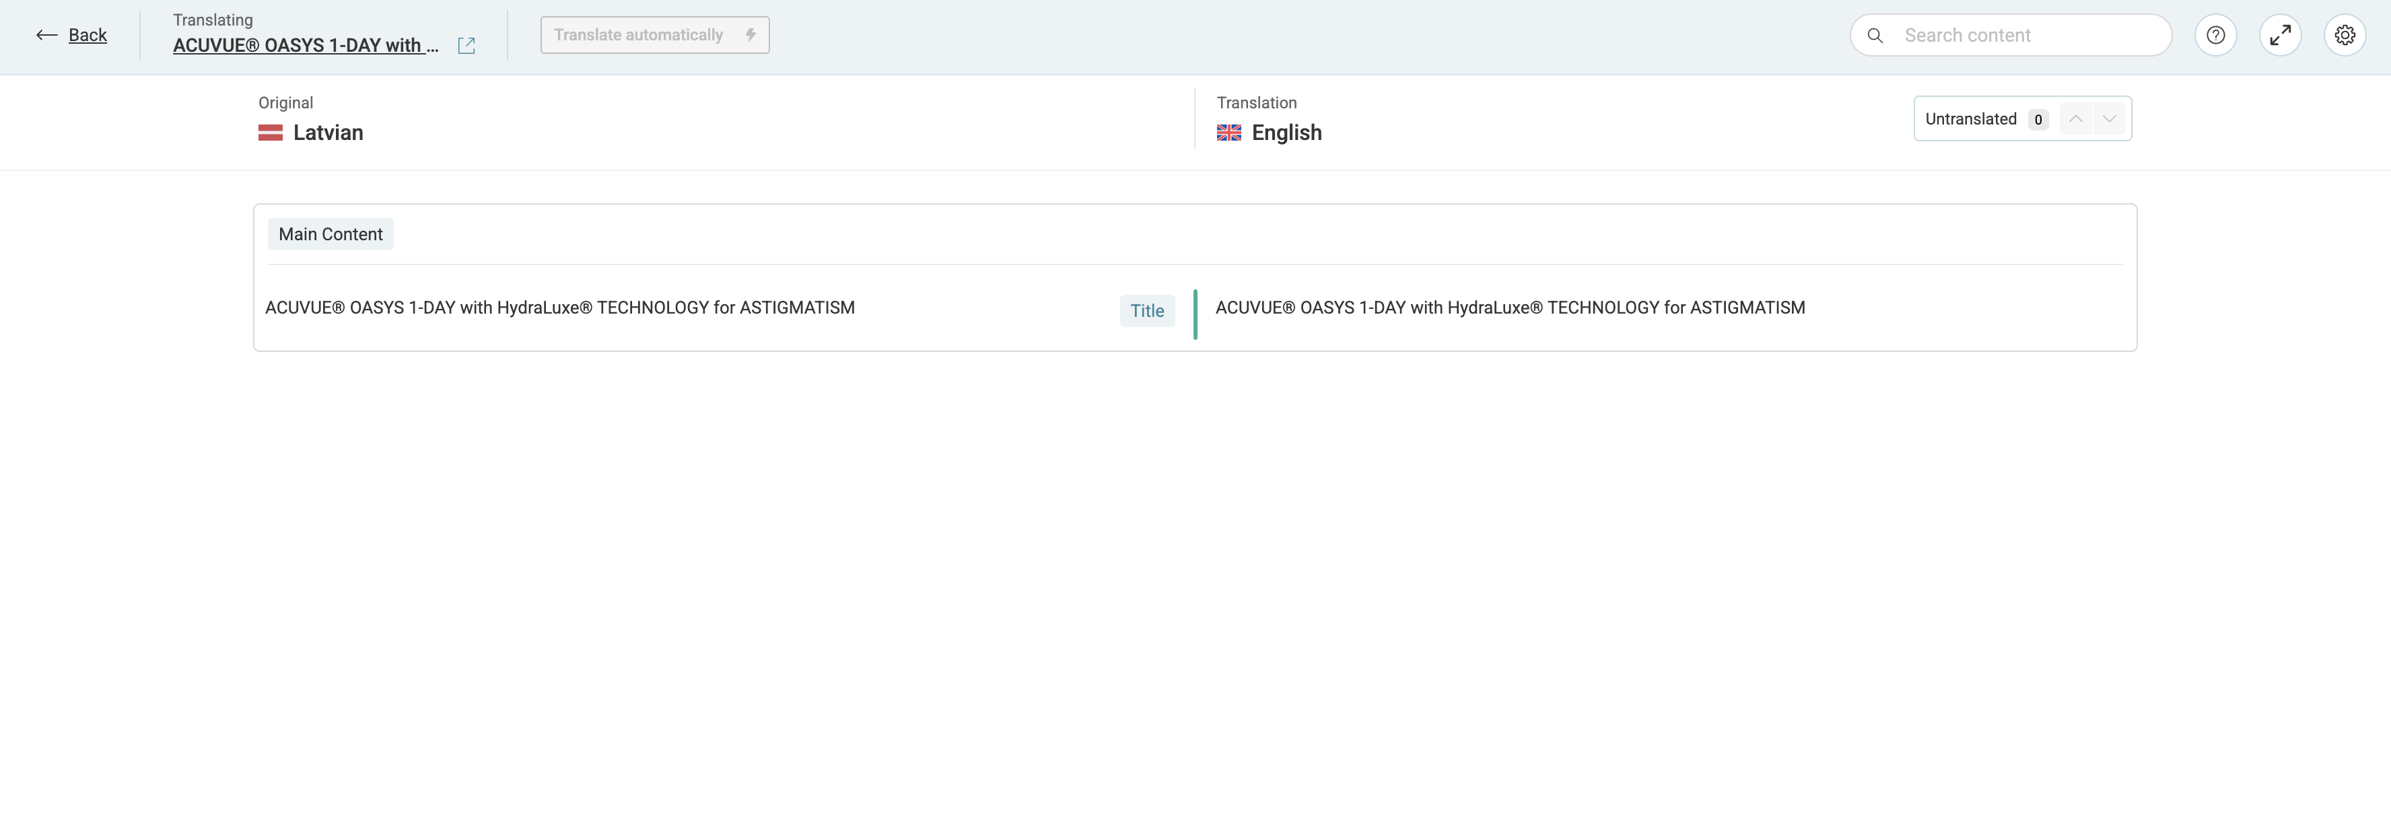Click the lightning bolt icon
Image resolution: width=2391 pixels, height=821 pixels.
[750, 35]
